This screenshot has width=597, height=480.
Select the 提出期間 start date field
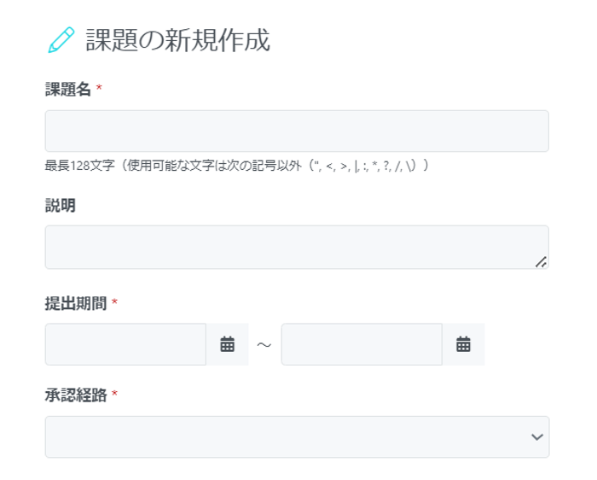(x=125, y=344)
